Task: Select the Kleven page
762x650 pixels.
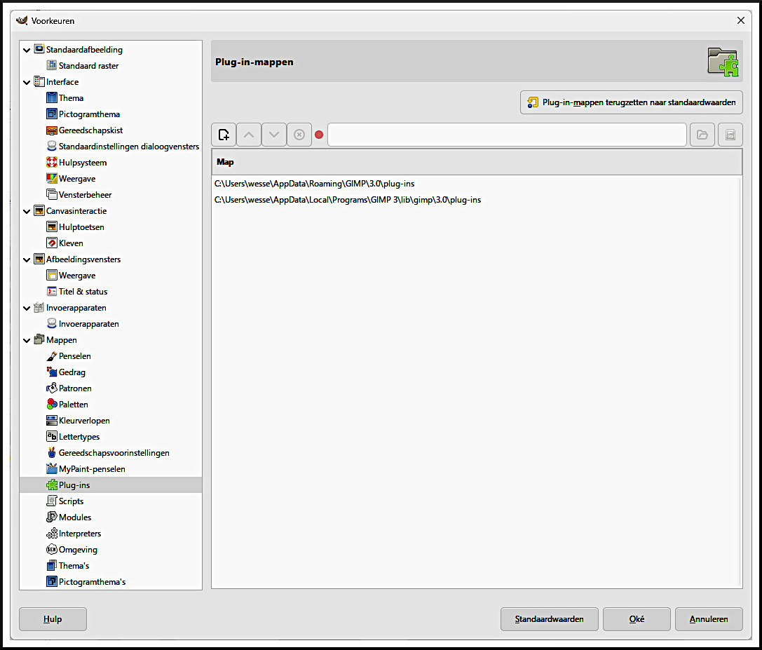Action: [71, 243]
